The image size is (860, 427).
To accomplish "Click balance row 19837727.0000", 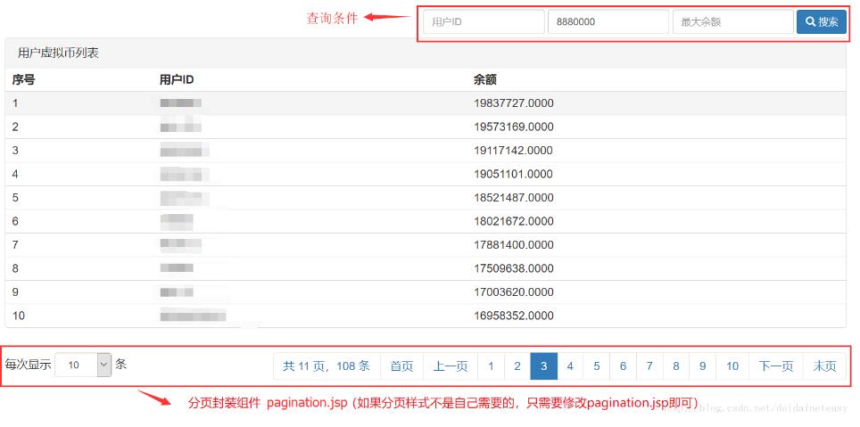I will [x=513, y=103].
